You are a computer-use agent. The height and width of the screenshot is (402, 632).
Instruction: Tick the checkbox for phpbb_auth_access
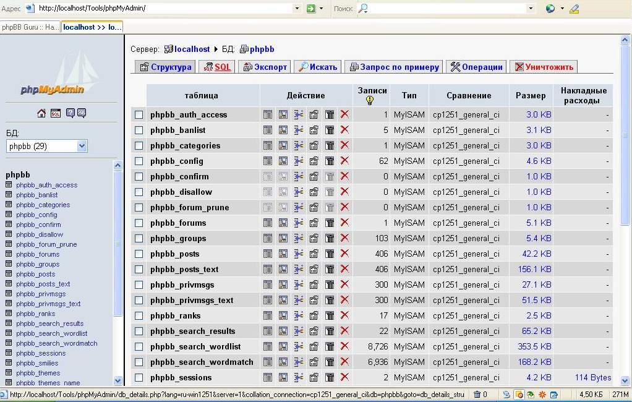(139, 114)
